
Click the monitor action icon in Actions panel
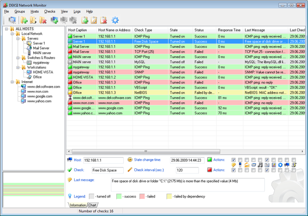tap(287, 165)
